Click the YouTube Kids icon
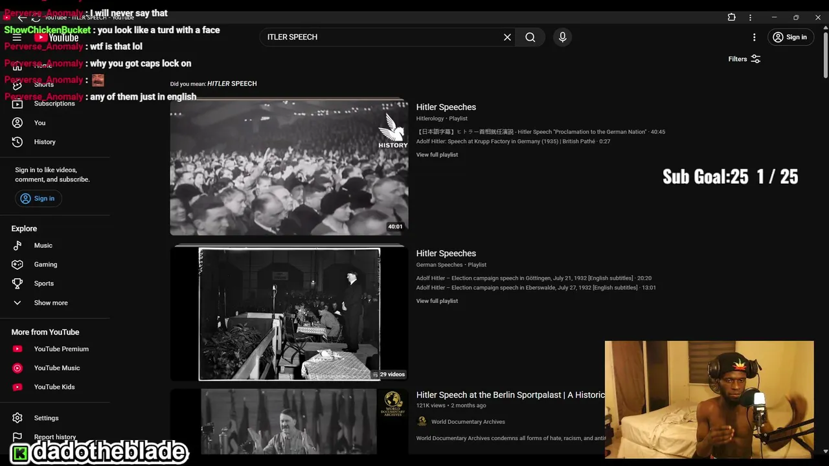829x466 pixels. coord(17,387)
